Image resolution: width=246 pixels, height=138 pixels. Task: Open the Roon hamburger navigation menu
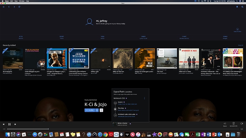pos(4,7)
